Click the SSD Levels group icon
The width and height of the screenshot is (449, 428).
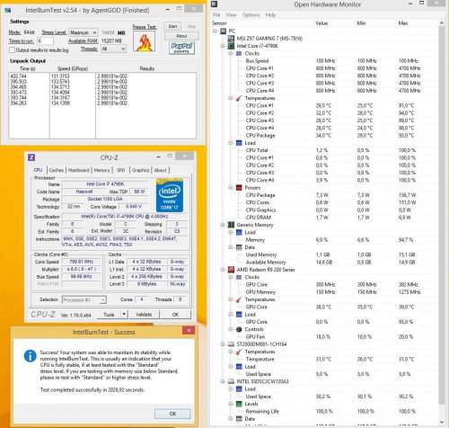point(239,404)
